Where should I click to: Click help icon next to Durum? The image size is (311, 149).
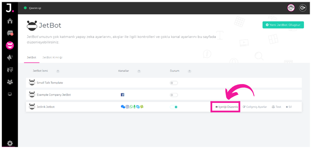190,71
